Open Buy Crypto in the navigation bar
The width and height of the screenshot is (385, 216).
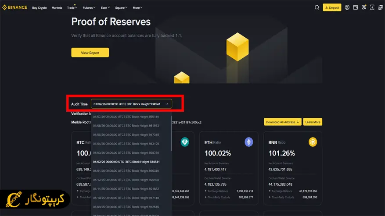tap(39, 8)
